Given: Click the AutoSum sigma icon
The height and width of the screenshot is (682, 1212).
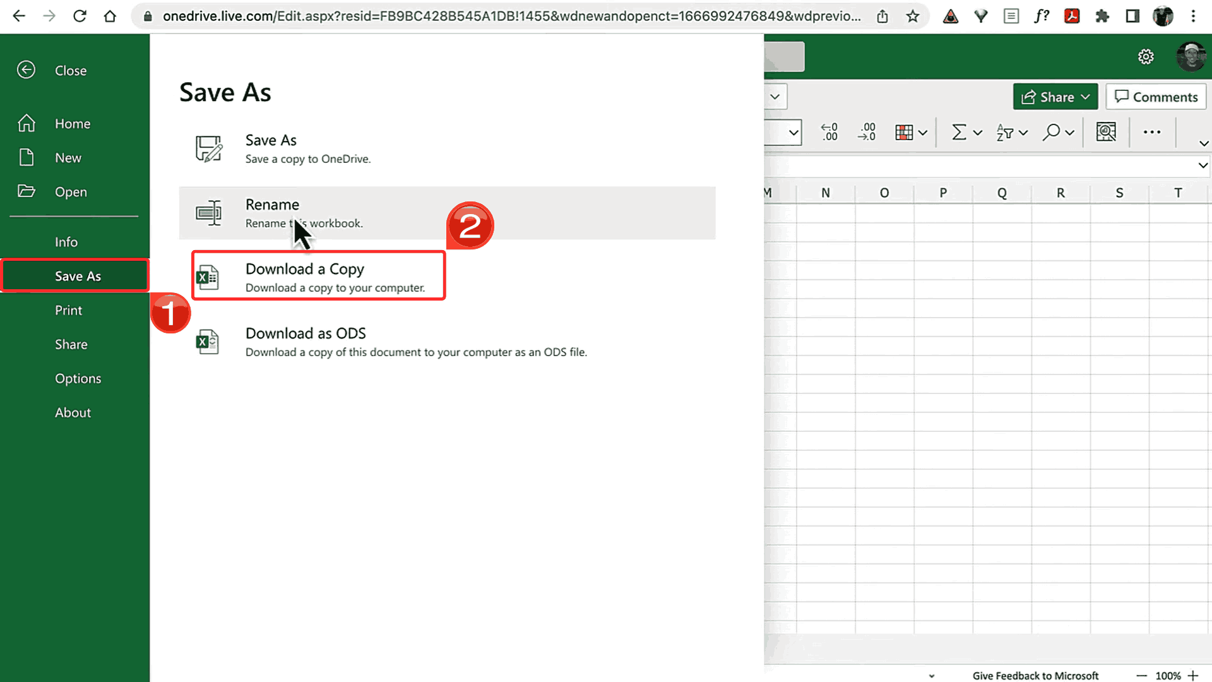Looking at the screenshot, I should [x=959, y=132].
